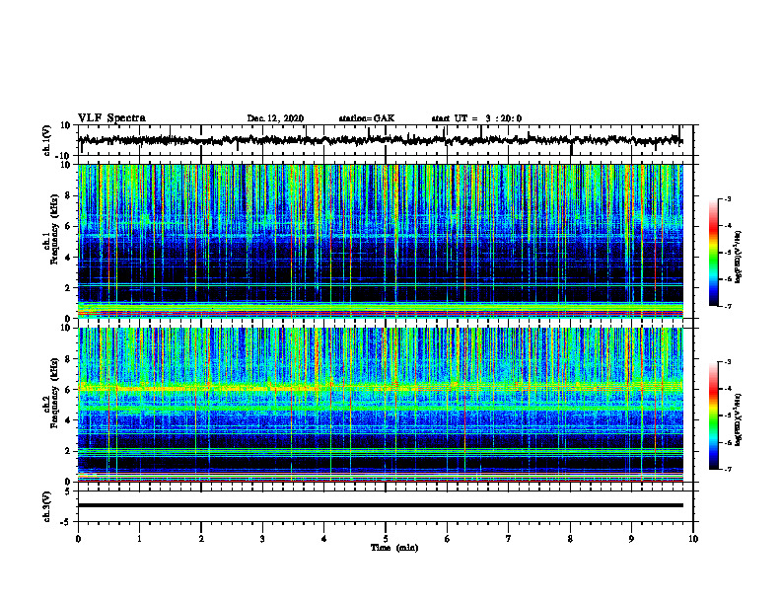Click the "-5" value on ch.2 color bar
This screenshot has width=781, height=604.
[727, 415]
